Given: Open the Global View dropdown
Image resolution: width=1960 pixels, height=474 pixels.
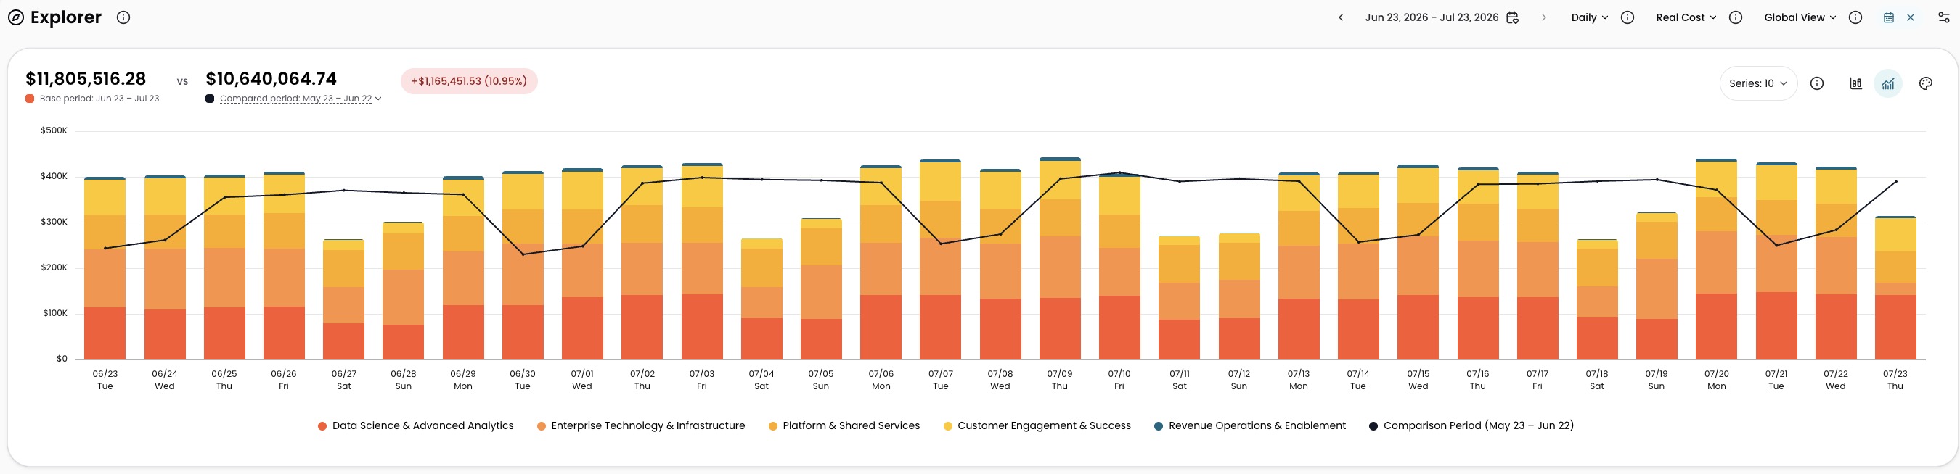Looking at the screenshot, I should coord(1800,17).
